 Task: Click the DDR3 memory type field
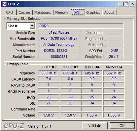point(81,26)
